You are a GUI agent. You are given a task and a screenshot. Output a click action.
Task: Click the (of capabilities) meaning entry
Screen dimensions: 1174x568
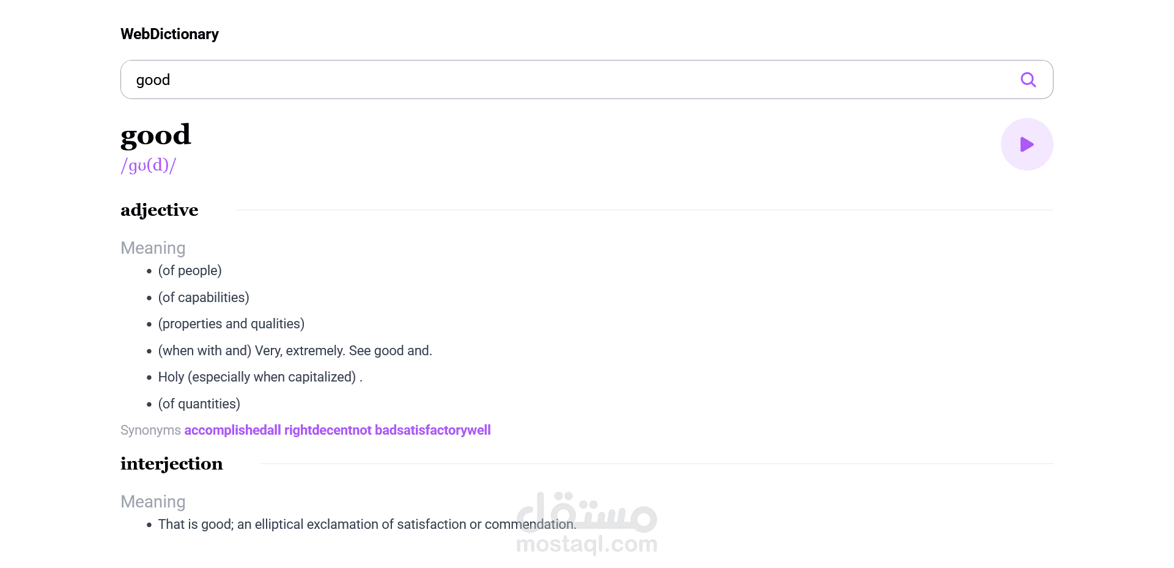[204, 298]
